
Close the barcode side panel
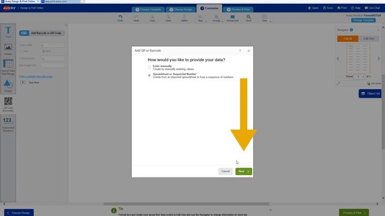point(66,25)
